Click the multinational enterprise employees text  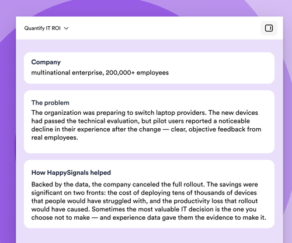coord(100,73)
